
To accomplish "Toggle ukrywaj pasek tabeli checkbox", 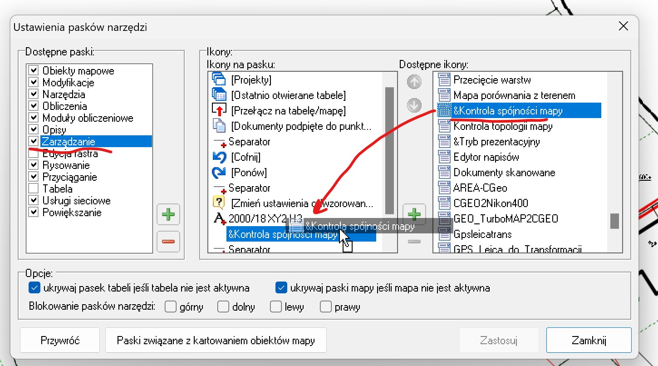I will tap(34, 288).
